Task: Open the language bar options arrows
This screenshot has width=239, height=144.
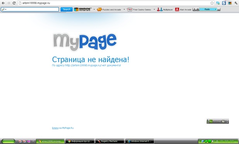Action: click(227, 121)
